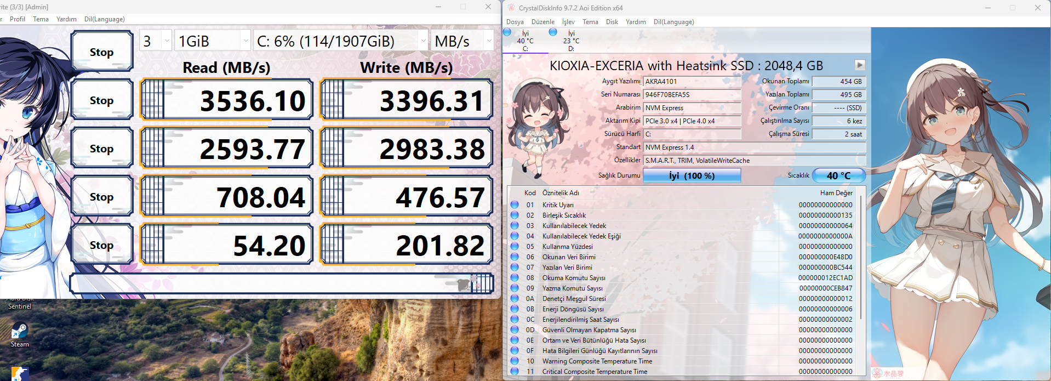Click the D: drive status orb
This screenshot has width=1051, height=381.
pos(553,32)
